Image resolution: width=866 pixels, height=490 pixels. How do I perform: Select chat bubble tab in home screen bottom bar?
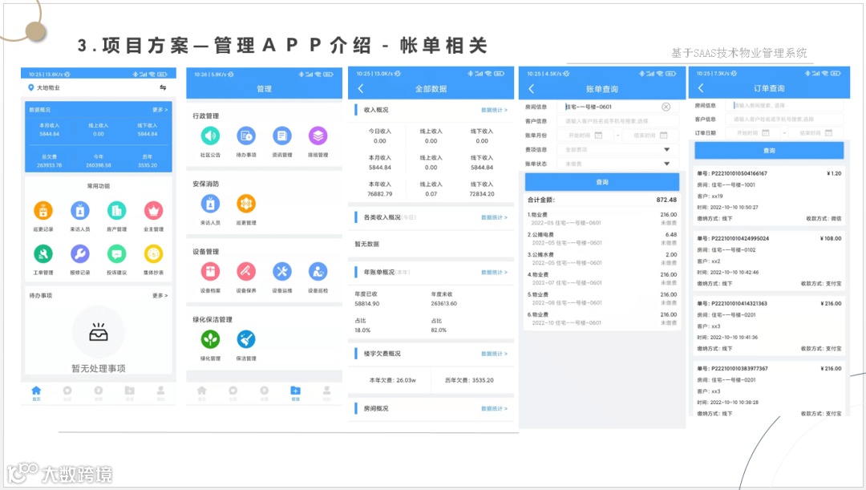click(x=67, y=393)
